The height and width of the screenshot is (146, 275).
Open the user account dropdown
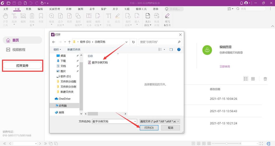247,3
